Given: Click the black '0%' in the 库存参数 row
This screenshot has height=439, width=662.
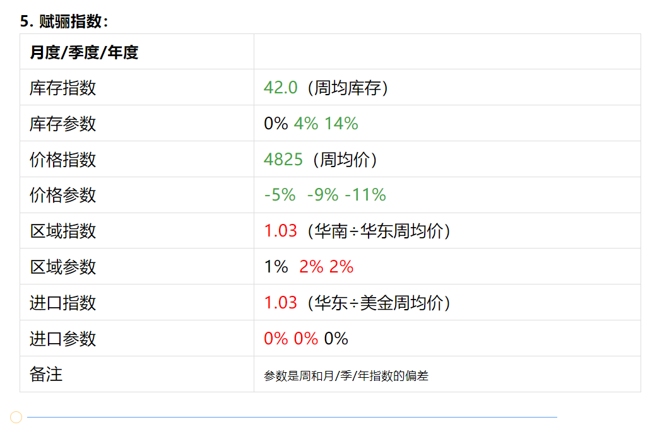Looking at the screenshot, I should (276, 124).
